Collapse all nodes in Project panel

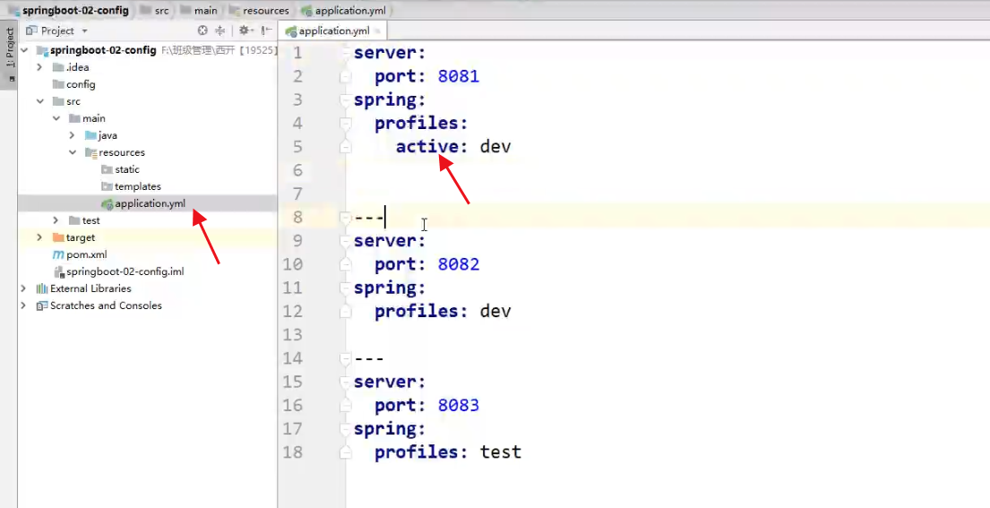tap(220, 30)
